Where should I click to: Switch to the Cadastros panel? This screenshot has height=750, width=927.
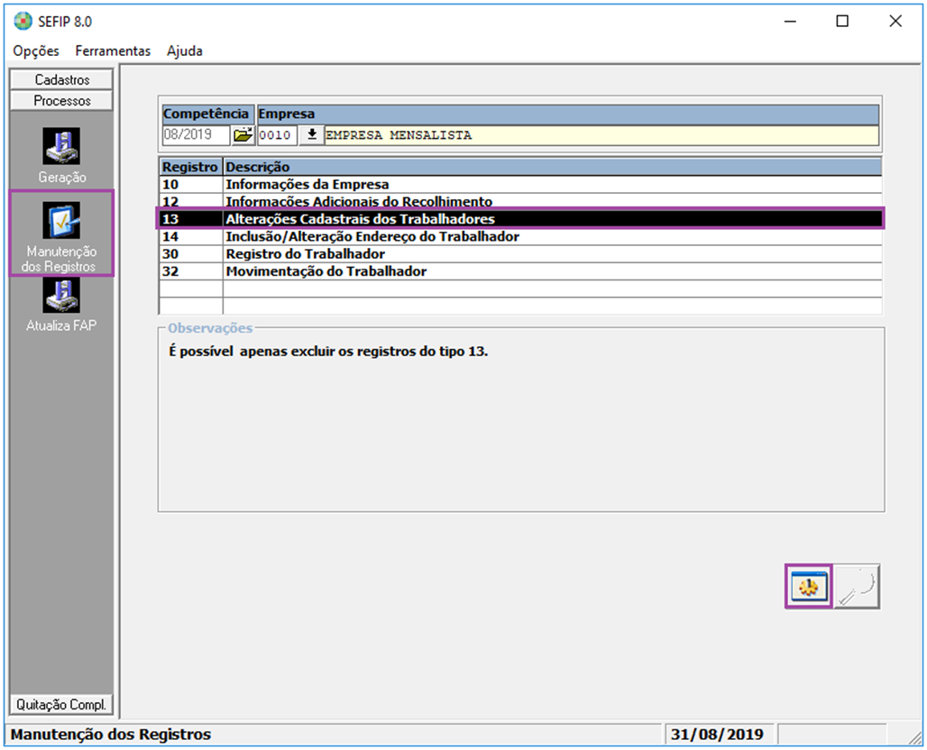click(62, 80)
